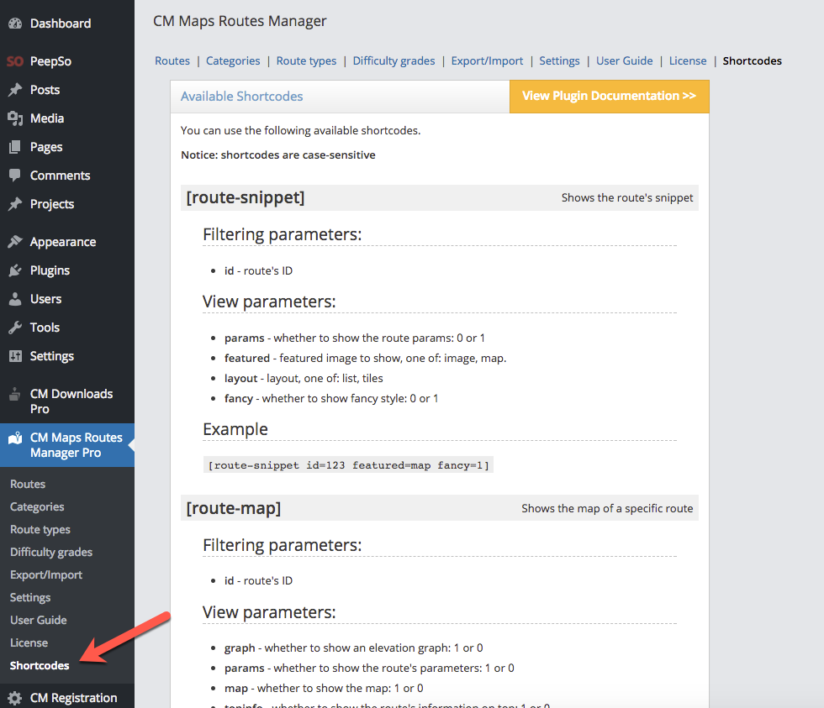Select the User Guide submenu item in the sidebar

coord(39,620)
